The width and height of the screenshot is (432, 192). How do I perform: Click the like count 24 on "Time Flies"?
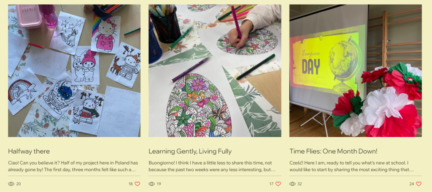412,184
